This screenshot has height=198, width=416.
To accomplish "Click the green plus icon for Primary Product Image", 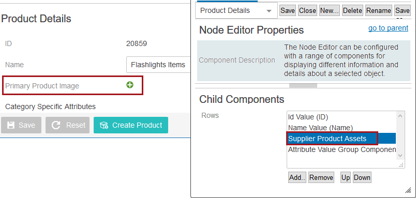I will (130, 85).
